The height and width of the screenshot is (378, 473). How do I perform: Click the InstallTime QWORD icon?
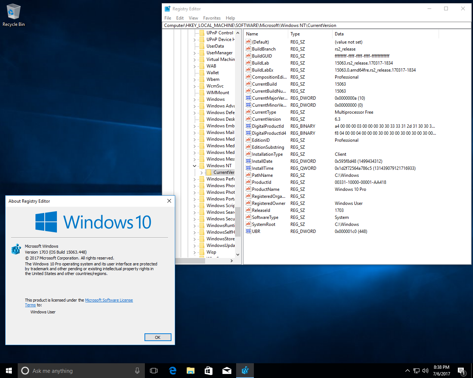click(x=248, y=168)
